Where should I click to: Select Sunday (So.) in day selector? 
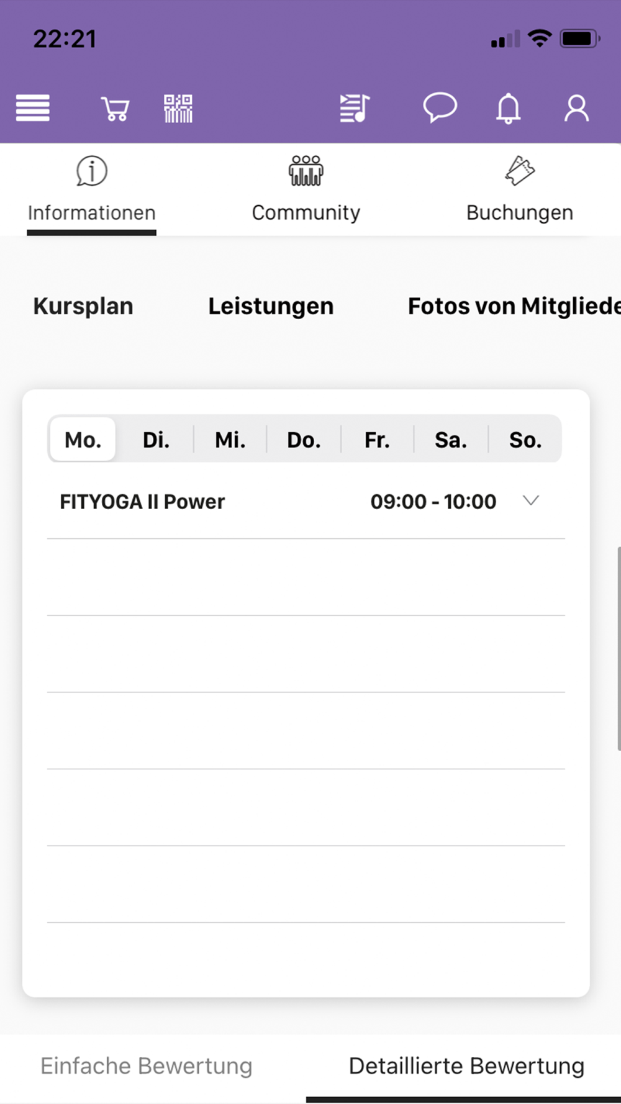pos(525,440)
